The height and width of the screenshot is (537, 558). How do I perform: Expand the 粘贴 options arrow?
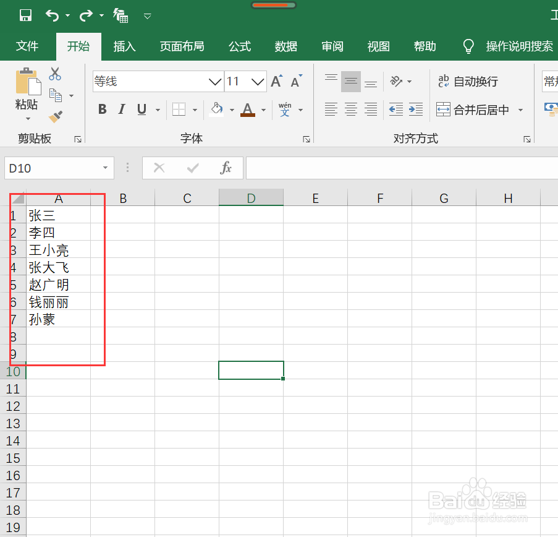tap(28, 118)
